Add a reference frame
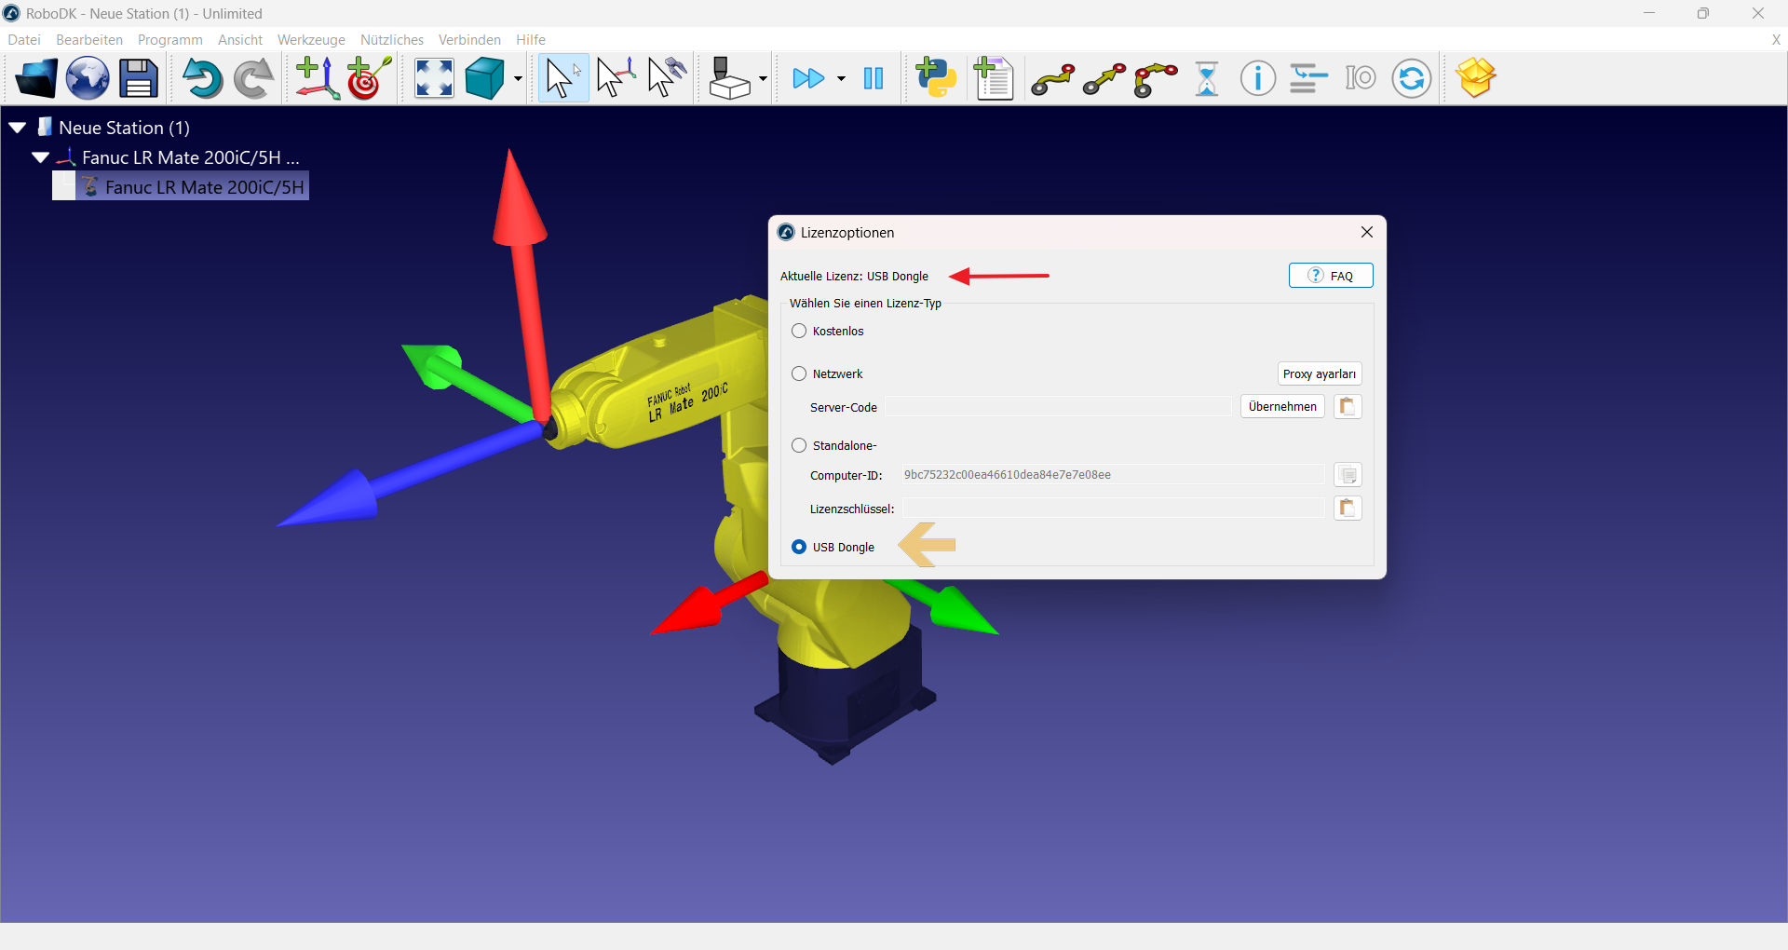 pos(318,78)
